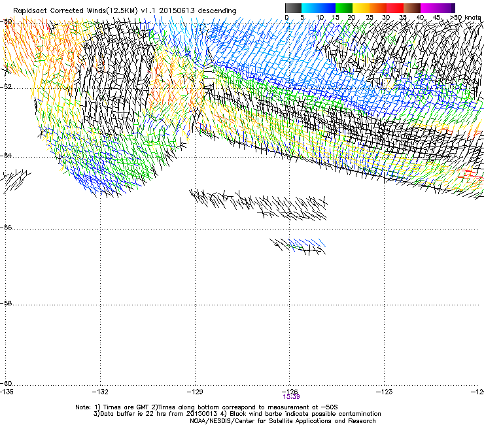Click the 'Times are GMT' note line
Image resolution: width=484 pixels, height=425 pixels.
pyautogui.click(x=207, y=407)
